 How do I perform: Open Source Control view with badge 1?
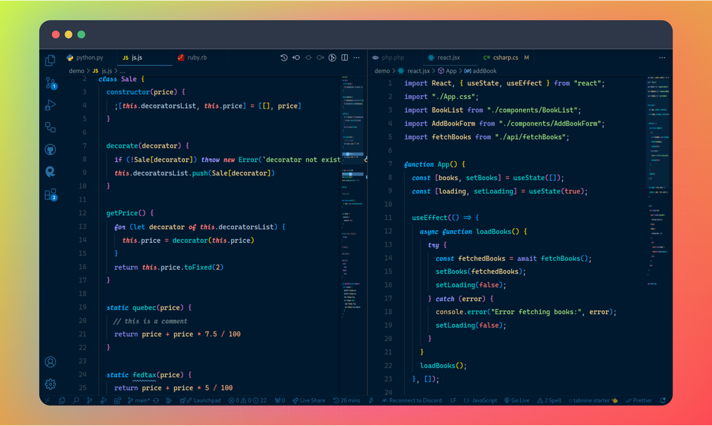coord(51,83)
